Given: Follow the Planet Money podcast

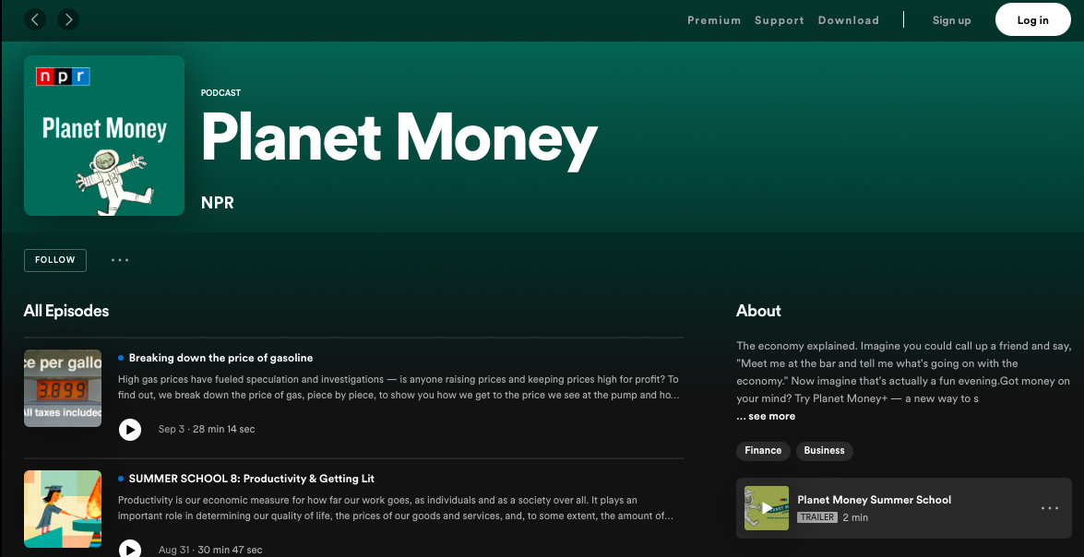Looking at the screenshot, I should [x=55, y=260].
